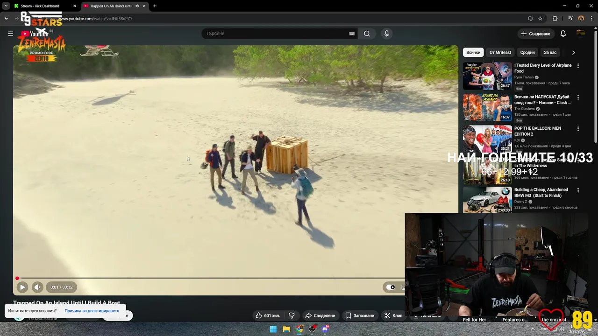598x336 pixels.
Task: Open the airplane food video thumbnail
Action: [487, 76]
